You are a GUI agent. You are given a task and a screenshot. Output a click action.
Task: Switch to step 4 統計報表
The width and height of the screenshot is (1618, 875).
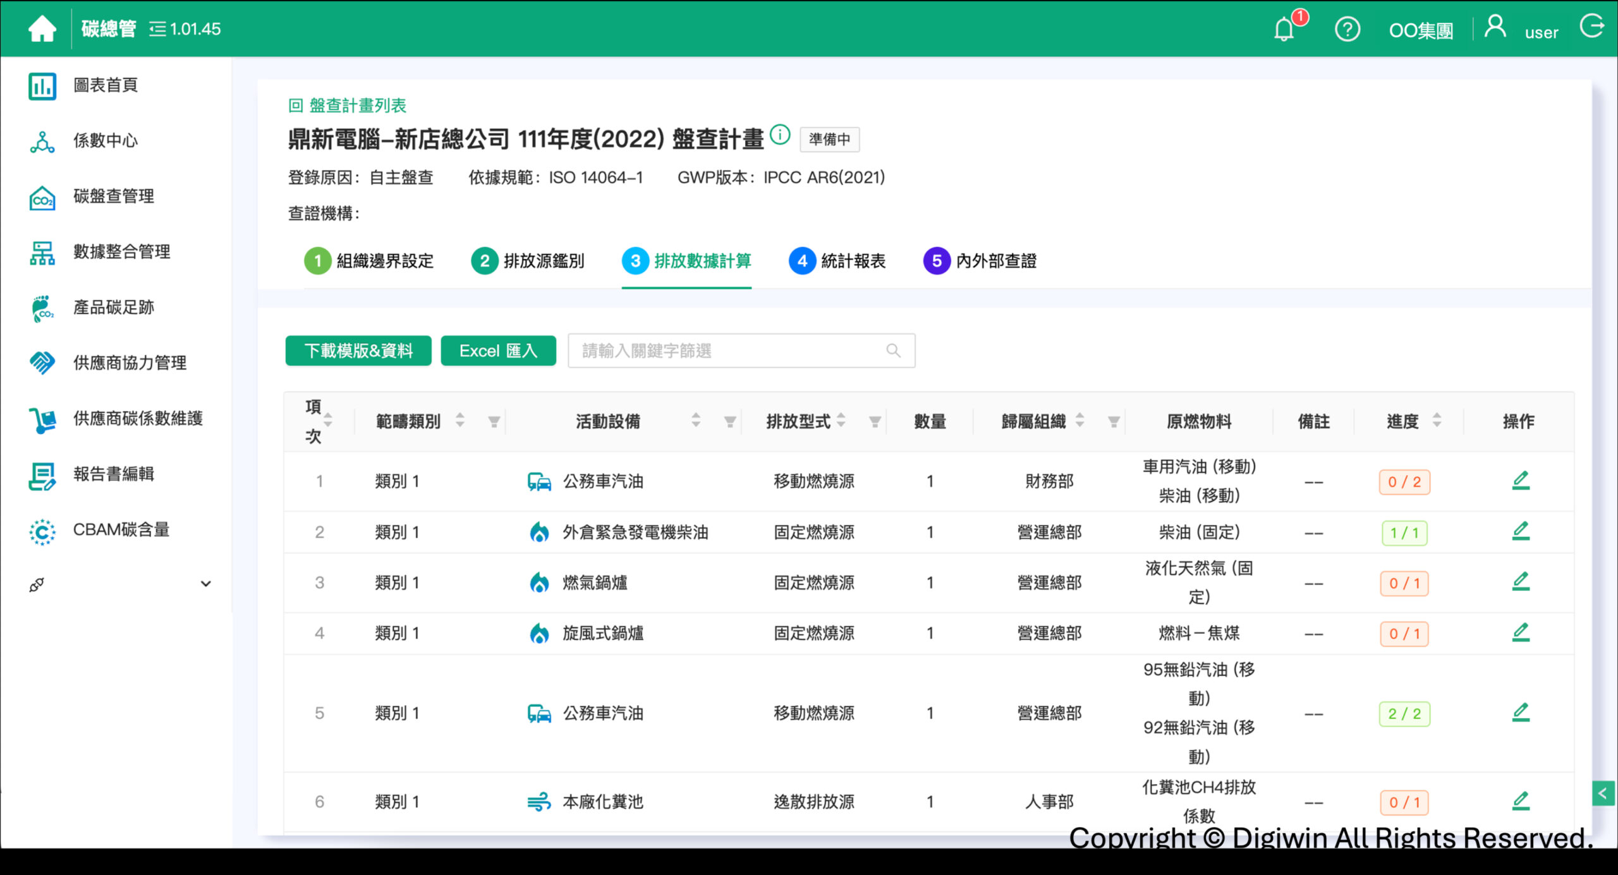coord(837,261)
